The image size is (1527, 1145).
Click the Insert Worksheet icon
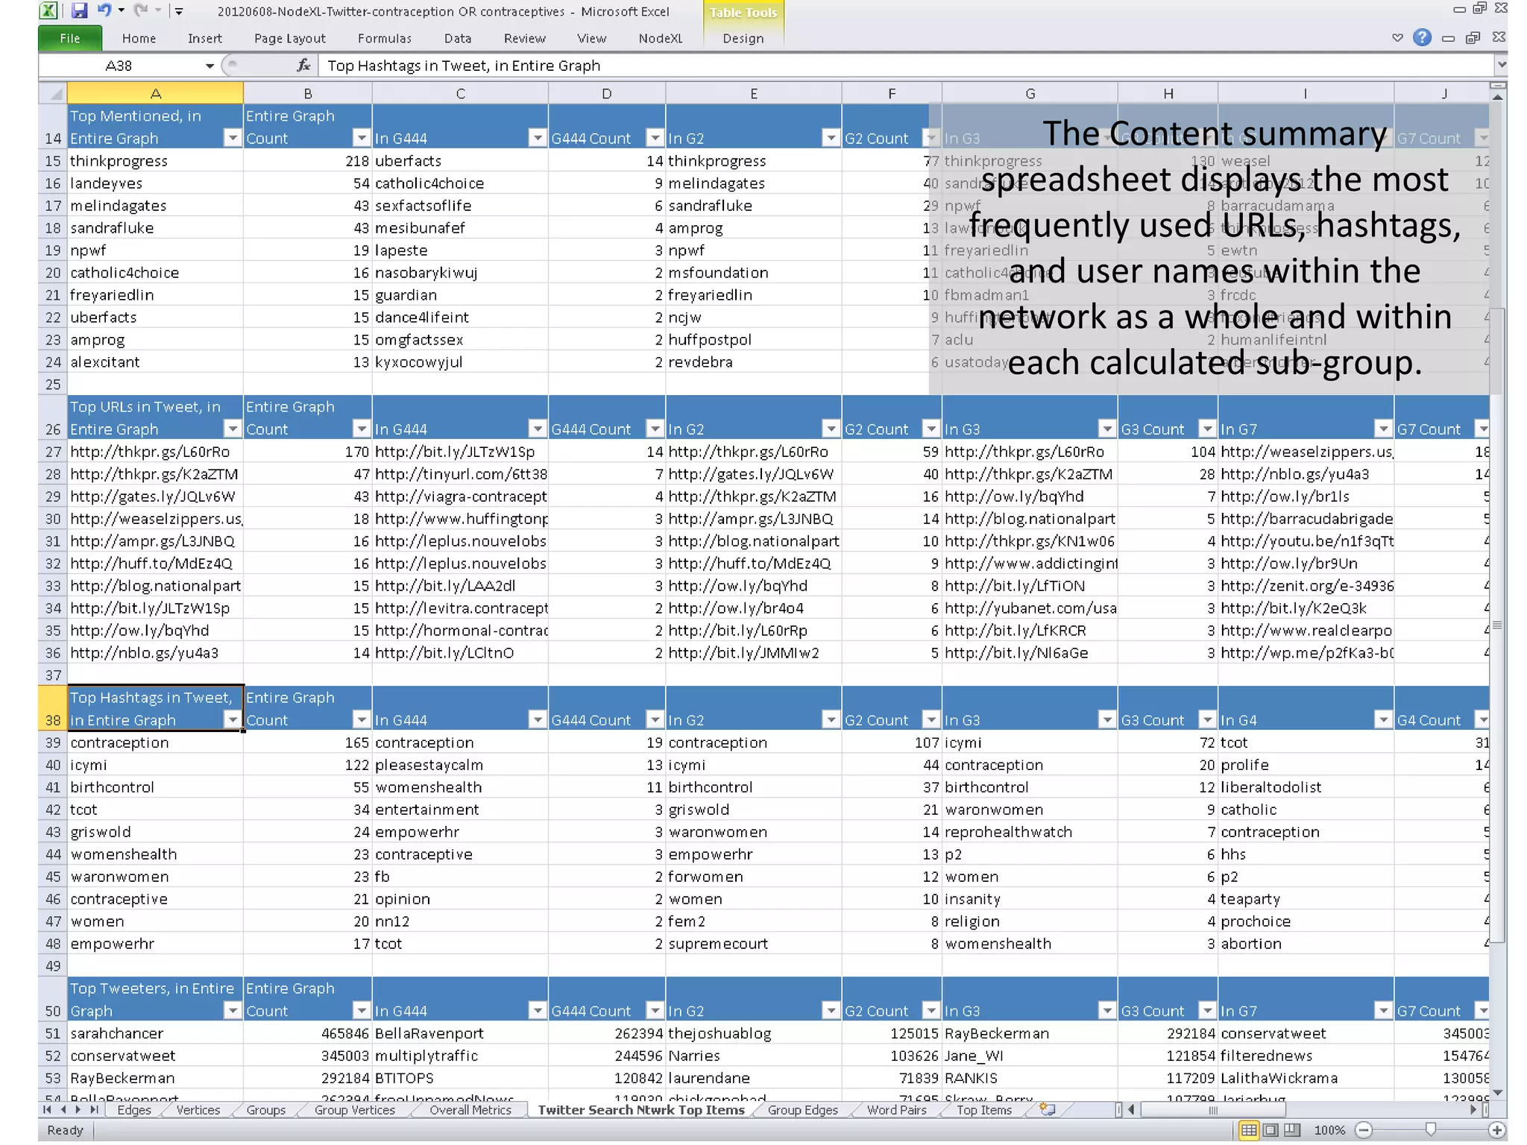pyautogui.click(x=1047, y=1109)
